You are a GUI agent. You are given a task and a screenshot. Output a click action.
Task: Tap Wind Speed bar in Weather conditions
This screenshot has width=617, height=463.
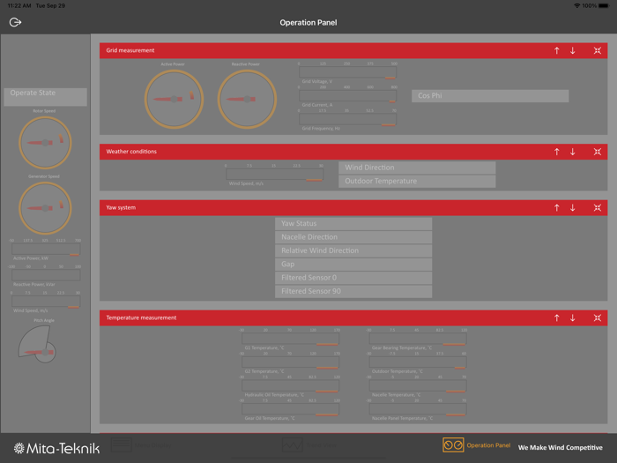[x=275, y=175]
